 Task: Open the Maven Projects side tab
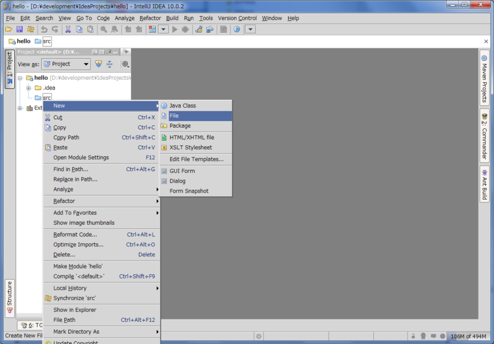(484, 78)
